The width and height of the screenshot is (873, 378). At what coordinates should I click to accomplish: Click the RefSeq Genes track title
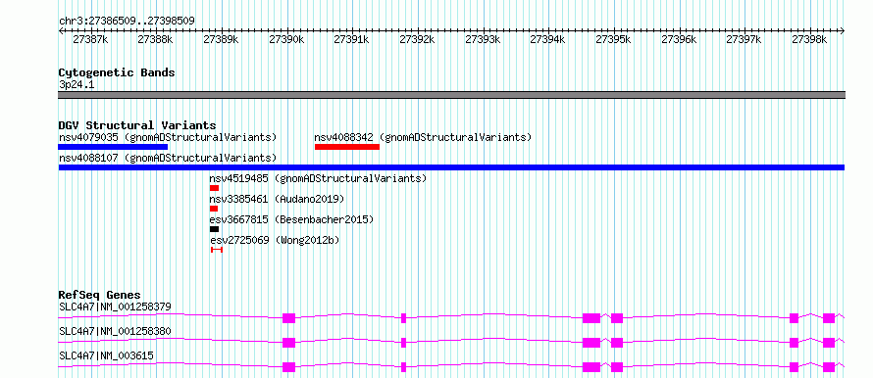click(100, 295)
